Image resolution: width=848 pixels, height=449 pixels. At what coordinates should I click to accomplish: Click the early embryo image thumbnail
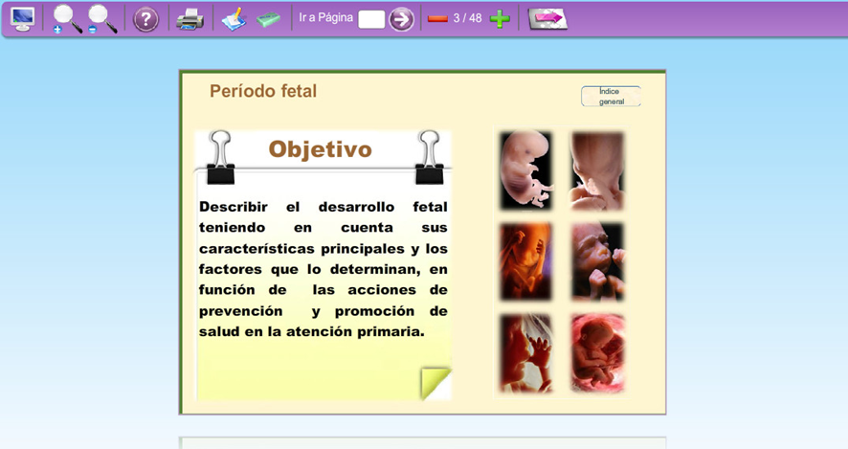pos(525,169)
